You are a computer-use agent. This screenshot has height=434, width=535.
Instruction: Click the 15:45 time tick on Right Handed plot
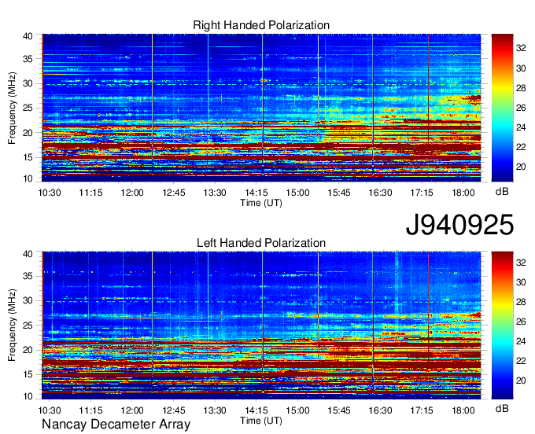click(339, 193)
